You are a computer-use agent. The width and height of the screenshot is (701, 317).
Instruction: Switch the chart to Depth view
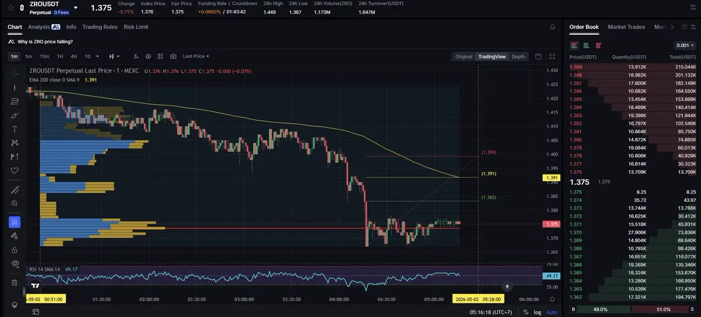[518, 56]
